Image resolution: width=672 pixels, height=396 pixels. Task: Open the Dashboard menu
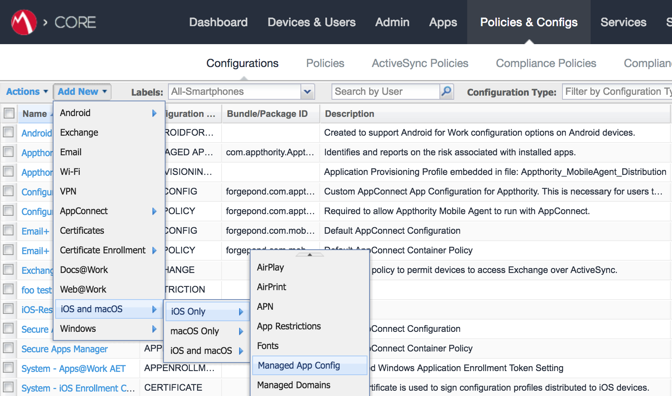click(x=218, y=22)
